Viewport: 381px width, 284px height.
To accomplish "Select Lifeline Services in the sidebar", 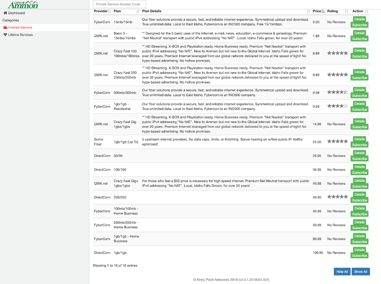I will point(20,35).
